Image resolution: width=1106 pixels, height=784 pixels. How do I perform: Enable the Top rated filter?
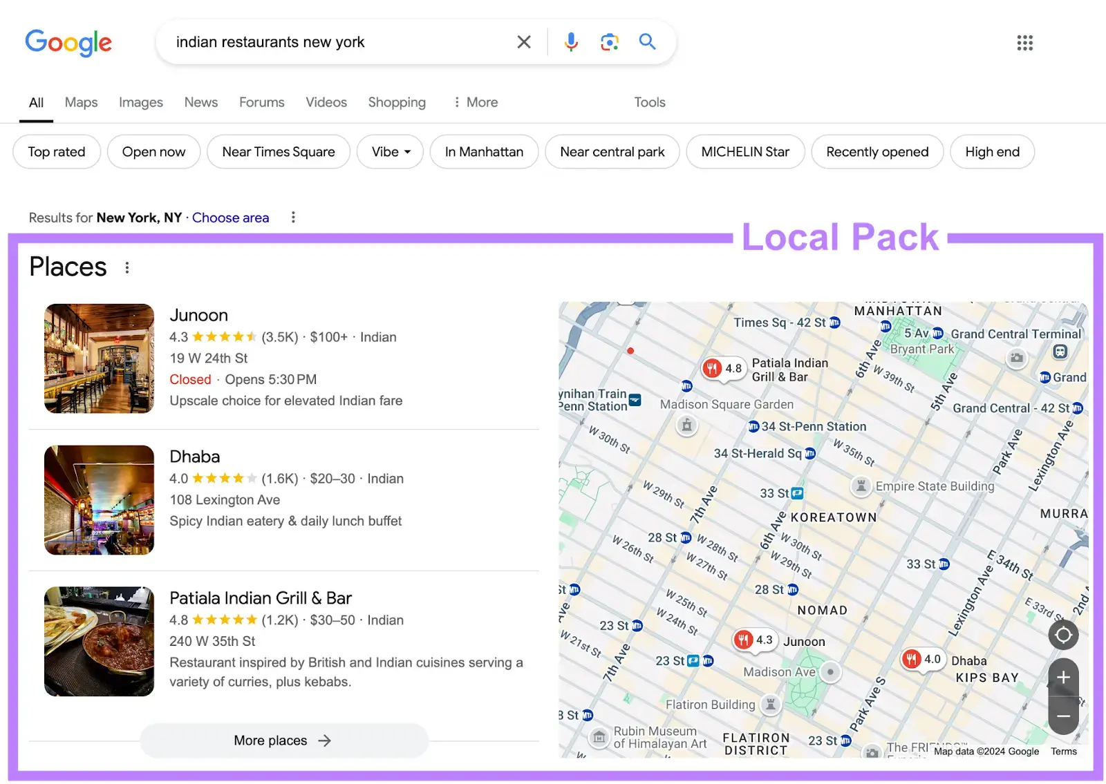coord(56,151)
